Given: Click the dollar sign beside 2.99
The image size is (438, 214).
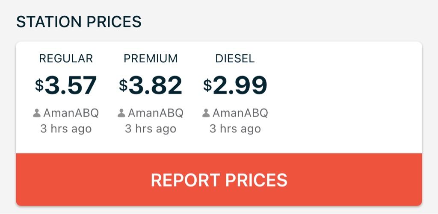Looking at the screenshot, I should (207, 85).
